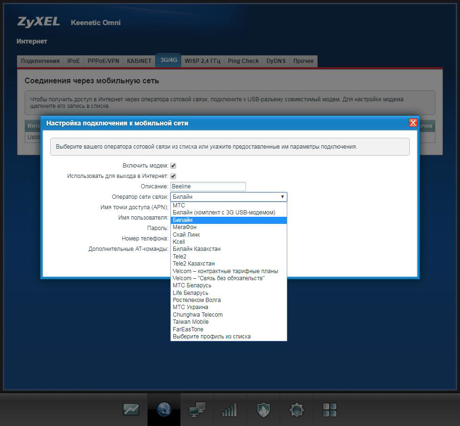
Task: Open the Ping Check tab
Action: click(243, 61)
